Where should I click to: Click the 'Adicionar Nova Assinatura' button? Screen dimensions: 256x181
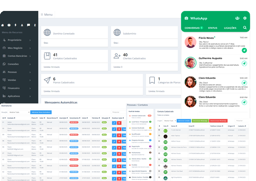coord(41,112)
